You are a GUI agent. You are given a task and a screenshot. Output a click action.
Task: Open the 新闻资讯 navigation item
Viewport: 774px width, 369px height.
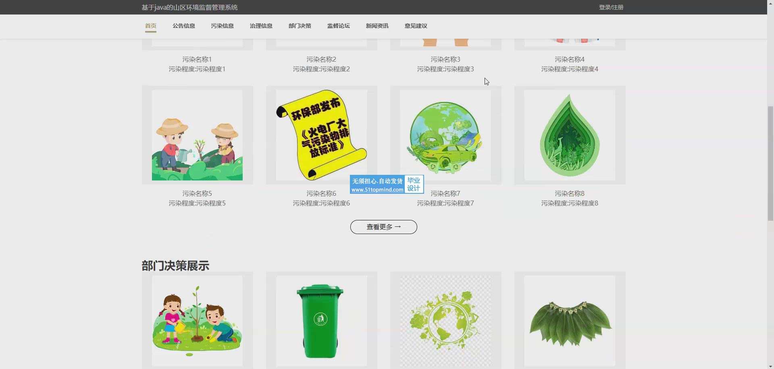click(x=377, y=26)
